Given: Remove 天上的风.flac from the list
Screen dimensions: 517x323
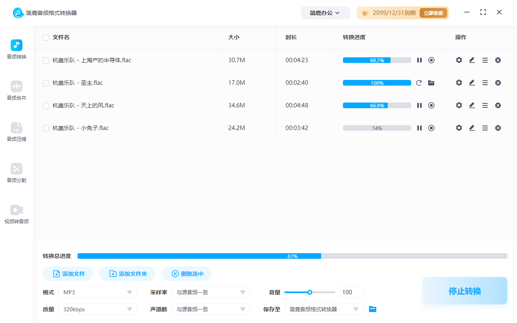Looking at the screenshot, I should (498, 105).
